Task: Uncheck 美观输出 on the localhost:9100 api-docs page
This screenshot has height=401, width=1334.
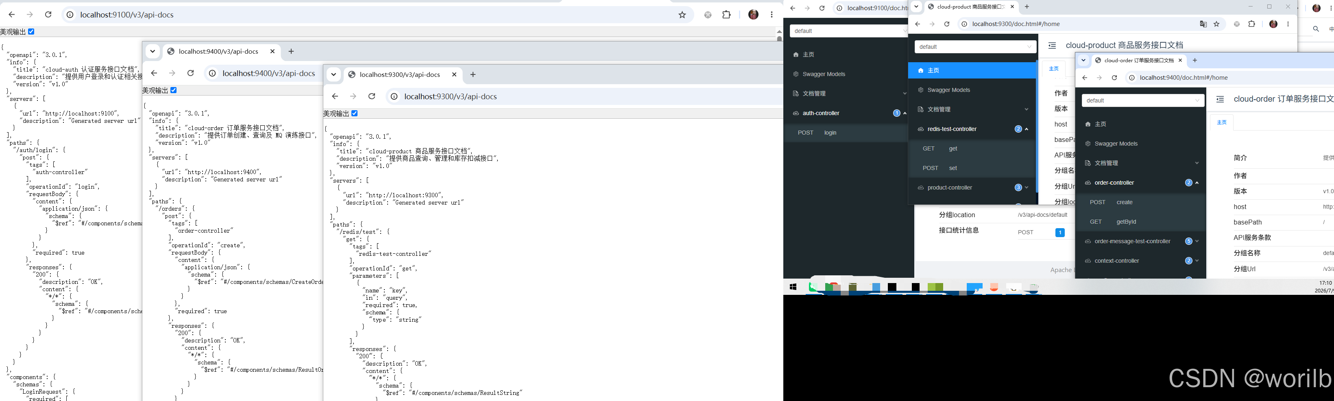Action: click(x=31, y=32)
